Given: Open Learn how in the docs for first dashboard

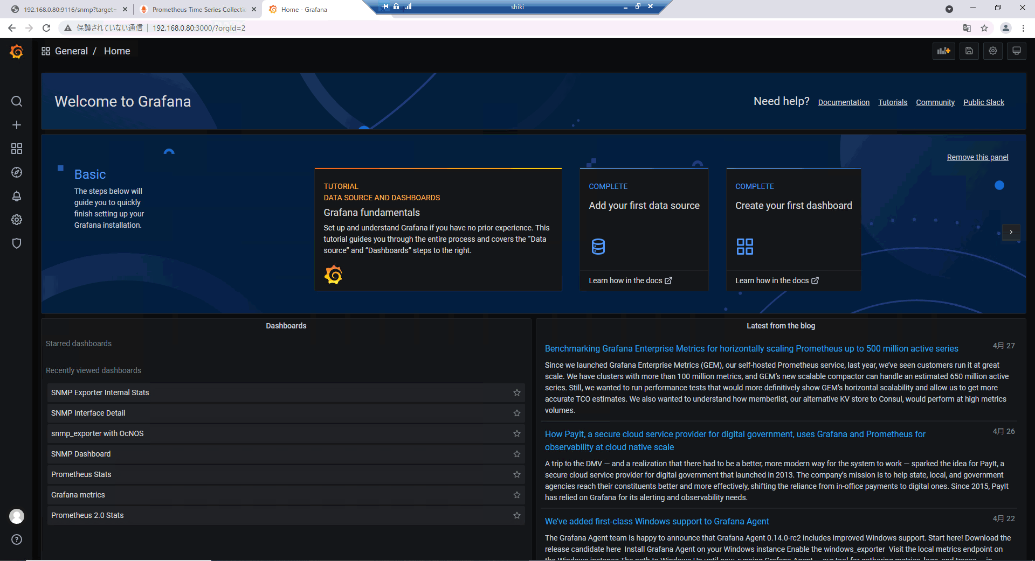Looking at the screenshot, I should click(777, 280).
